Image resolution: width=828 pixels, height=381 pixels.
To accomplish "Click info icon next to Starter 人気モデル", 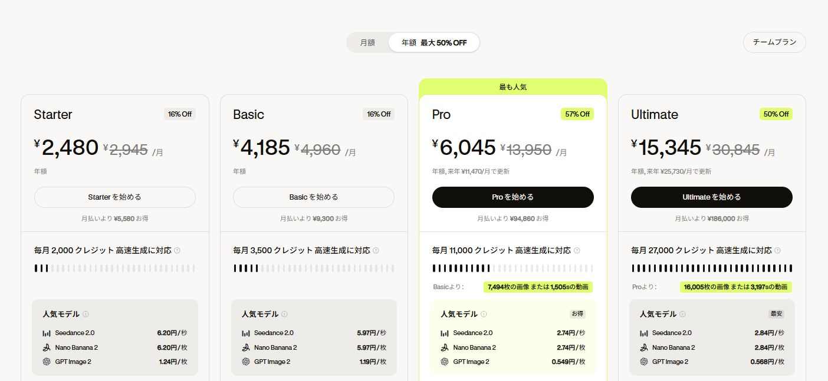I will coord(86,314).
